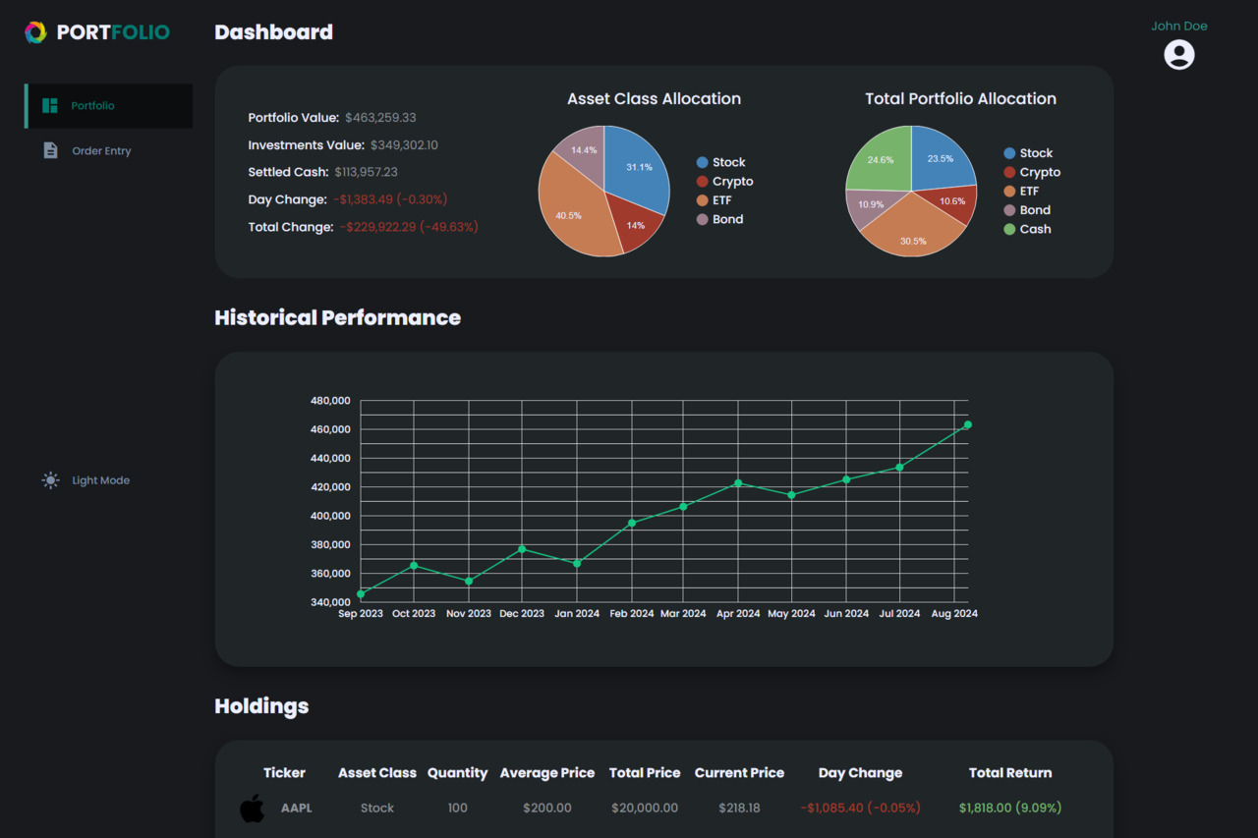Viewport: 1258px width, 838px height.
Task: Click the AAPL ticker text
Action: coord(297,808)
